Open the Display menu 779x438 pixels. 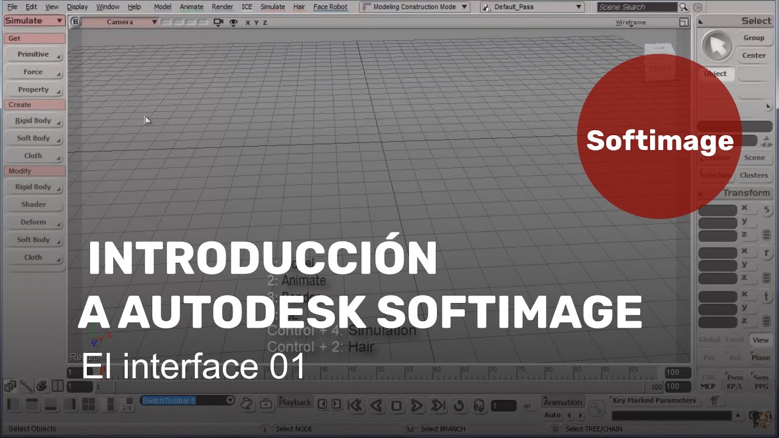[x=77, y=7]
